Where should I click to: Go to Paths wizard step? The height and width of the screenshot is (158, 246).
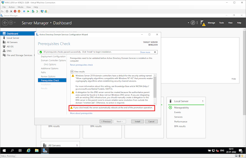point(43,73)
